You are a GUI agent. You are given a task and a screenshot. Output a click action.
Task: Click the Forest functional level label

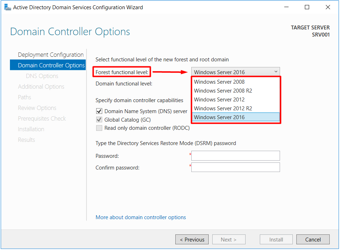[x=122, y=72]
